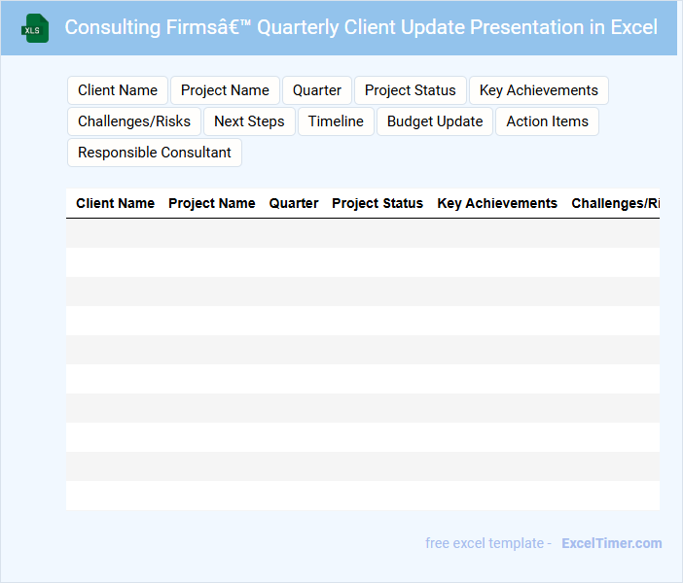683x583 pixels.
Task: Select the Client Name tag
Action: coord(118,90)
